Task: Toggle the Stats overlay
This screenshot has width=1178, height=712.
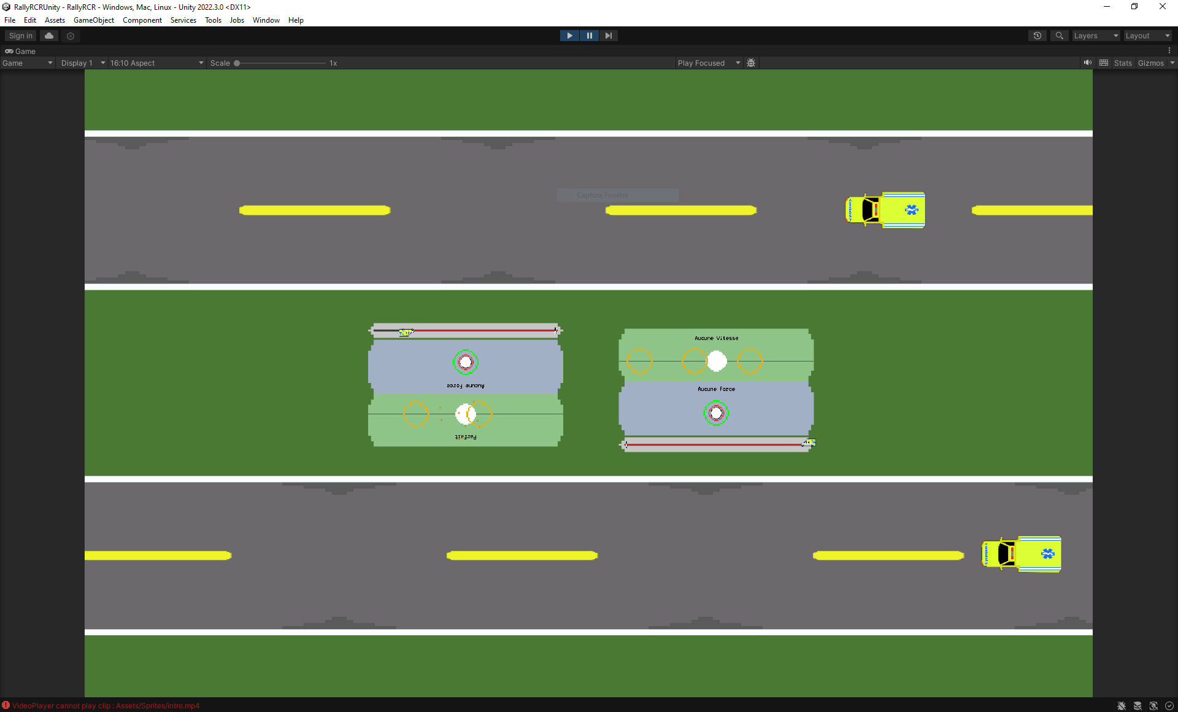Action: [1123, 63]
